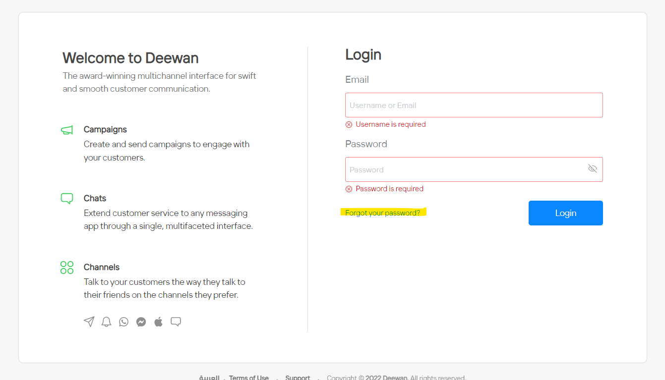Click the Campaigns title text
This screenshot has width=665, height=380.
click(105, 130)
